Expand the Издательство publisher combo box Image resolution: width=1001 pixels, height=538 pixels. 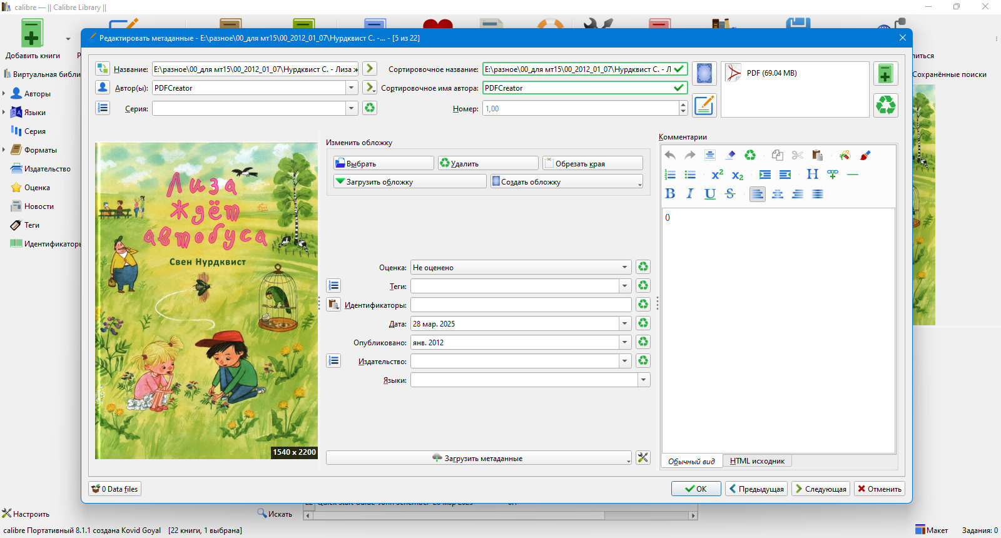point(521,361)
